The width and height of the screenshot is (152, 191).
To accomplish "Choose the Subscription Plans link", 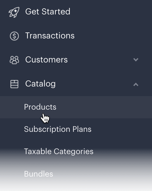I will point(58,129).
